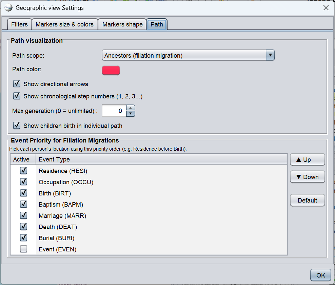The height and width of the screenshot is (285, 335).
Task: Uncheck Marriage (MARR) active checkbox
Action: coord(23,215)
